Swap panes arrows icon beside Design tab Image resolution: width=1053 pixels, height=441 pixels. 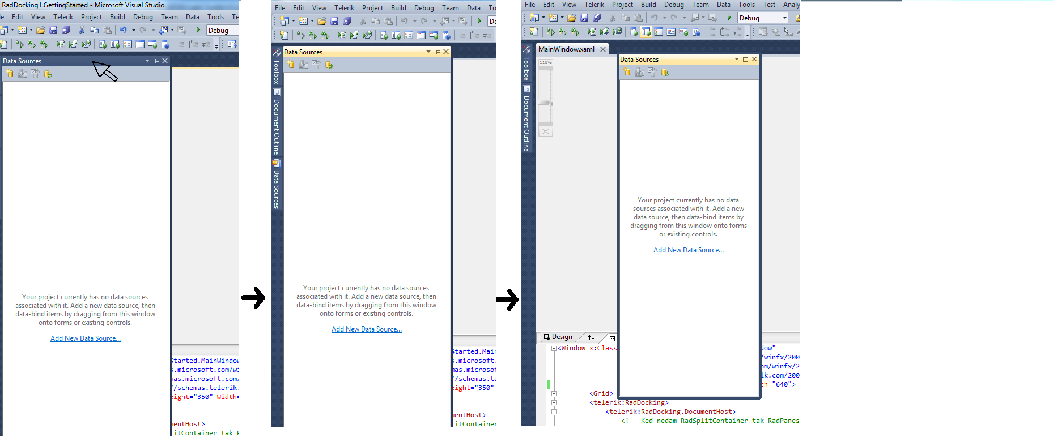tap(591, 337)
